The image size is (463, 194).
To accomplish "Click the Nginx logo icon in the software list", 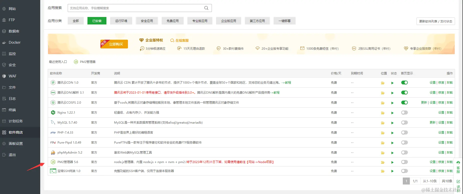I will tap(53, 113).
